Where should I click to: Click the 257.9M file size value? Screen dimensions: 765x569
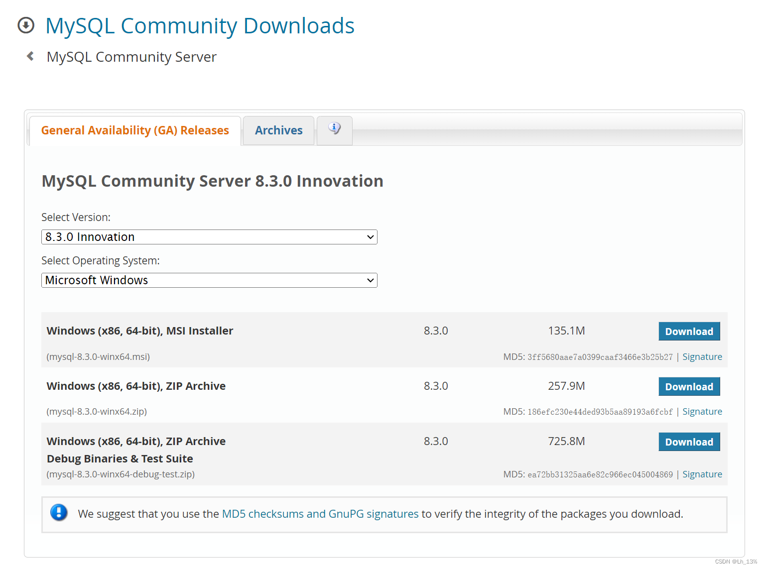(x=566, y=386)
